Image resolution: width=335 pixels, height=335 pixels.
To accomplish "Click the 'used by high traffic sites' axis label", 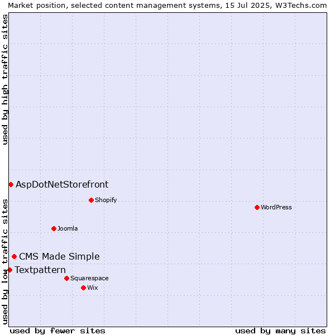I will [x=5, y=79].
